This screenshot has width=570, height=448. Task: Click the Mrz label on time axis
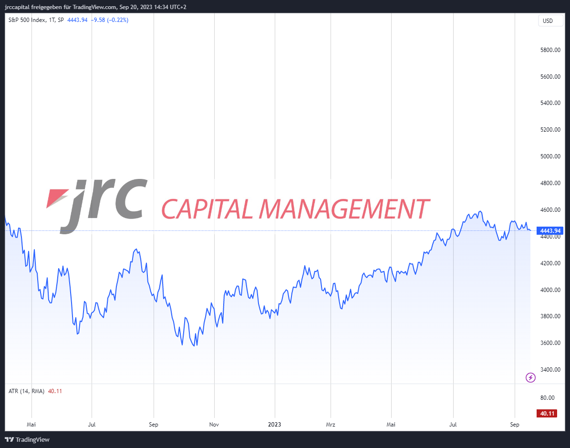pos(331,424)
